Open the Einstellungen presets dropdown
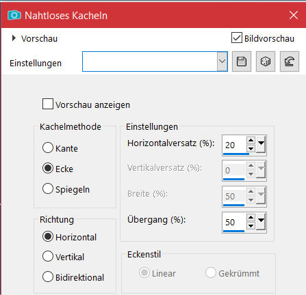Image resolution: width=306 pixels, height=295 pixels. tap(222, 61)
